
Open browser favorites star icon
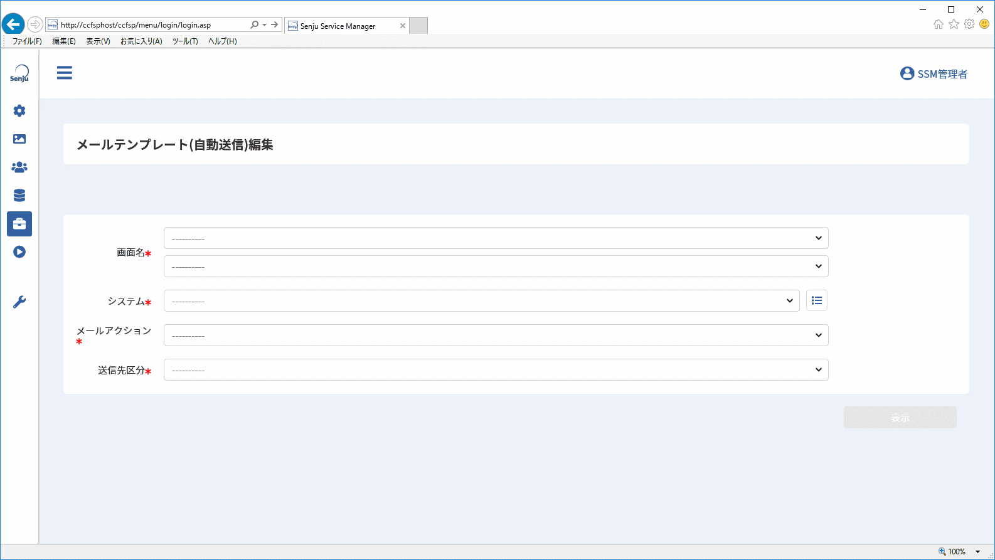coord(954,24)
